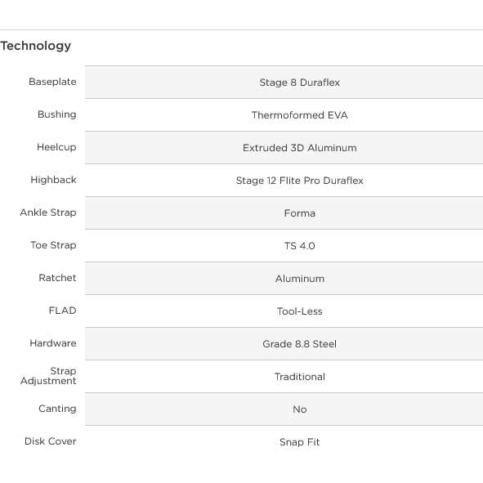Click the Thermoformed EVA value
The height and width of the screenshot is (483, 483).
[x=299, y=115]
